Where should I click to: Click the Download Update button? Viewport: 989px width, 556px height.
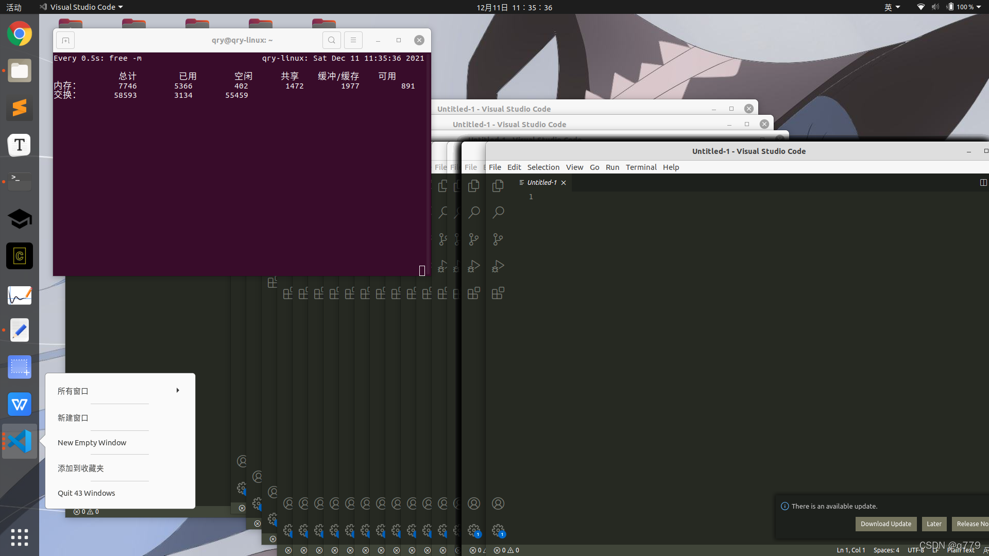click(x=885, y=524)
